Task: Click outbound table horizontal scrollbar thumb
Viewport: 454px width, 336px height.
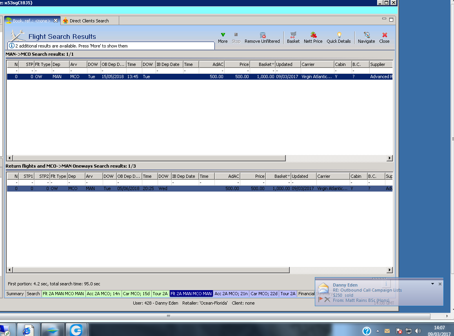Action: [149, 158]
